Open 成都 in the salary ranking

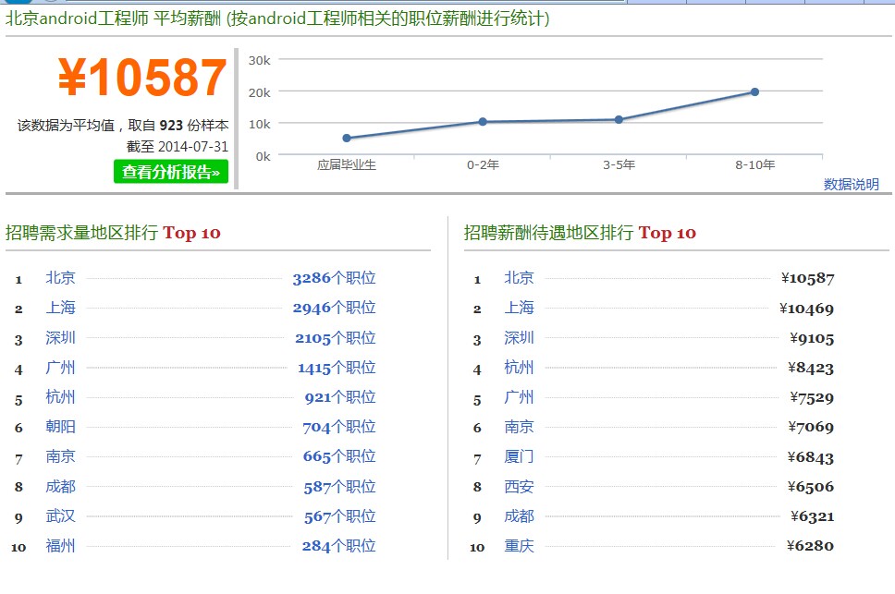click(x=519, y=515)
